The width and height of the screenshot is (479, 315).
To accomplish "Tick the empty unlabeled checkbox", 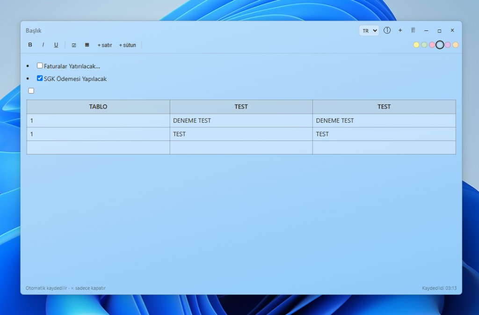I will (x=31, y=91).
